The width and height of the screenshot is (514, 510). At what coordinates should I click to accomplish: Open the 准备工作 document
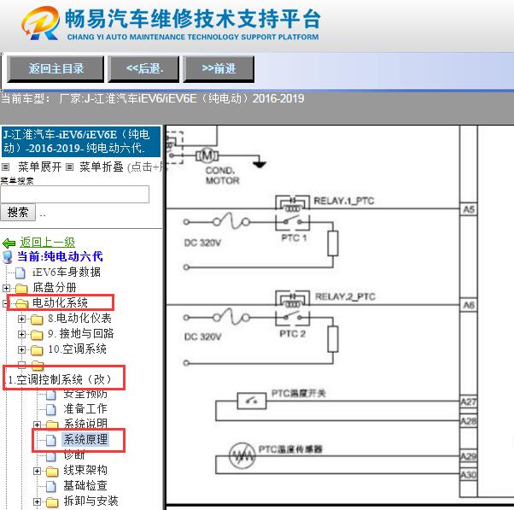[x=85, y=408]
